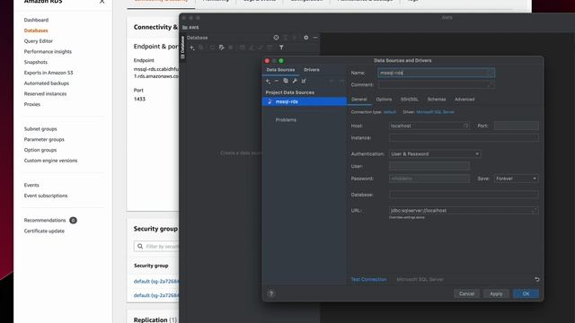The height and width of the screenshot is (323, 575).
Task: Click the Instance input field
Action: tap(464, 138)
